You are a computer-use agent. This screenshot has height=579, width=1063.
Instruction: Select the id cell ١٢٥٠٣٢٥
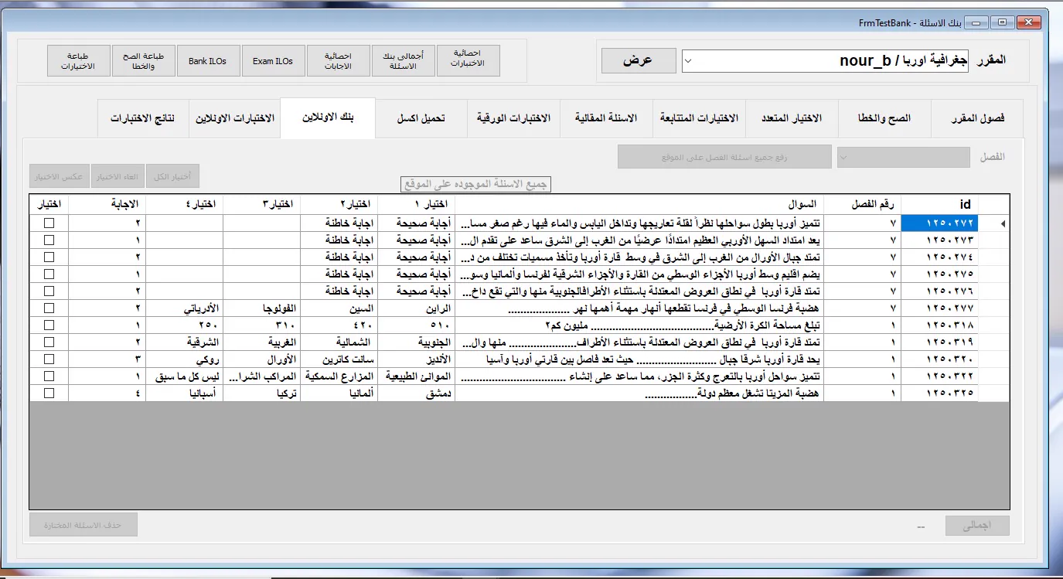coord(939,393)
